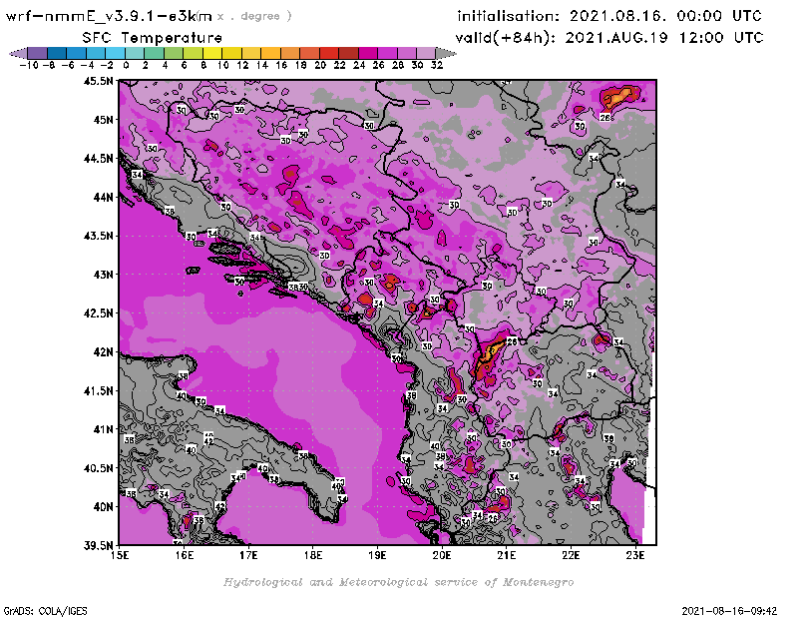Select the teal legend swatch between 0 and 2
Viewport: 798px width, 617px height.
click(135, 53)
